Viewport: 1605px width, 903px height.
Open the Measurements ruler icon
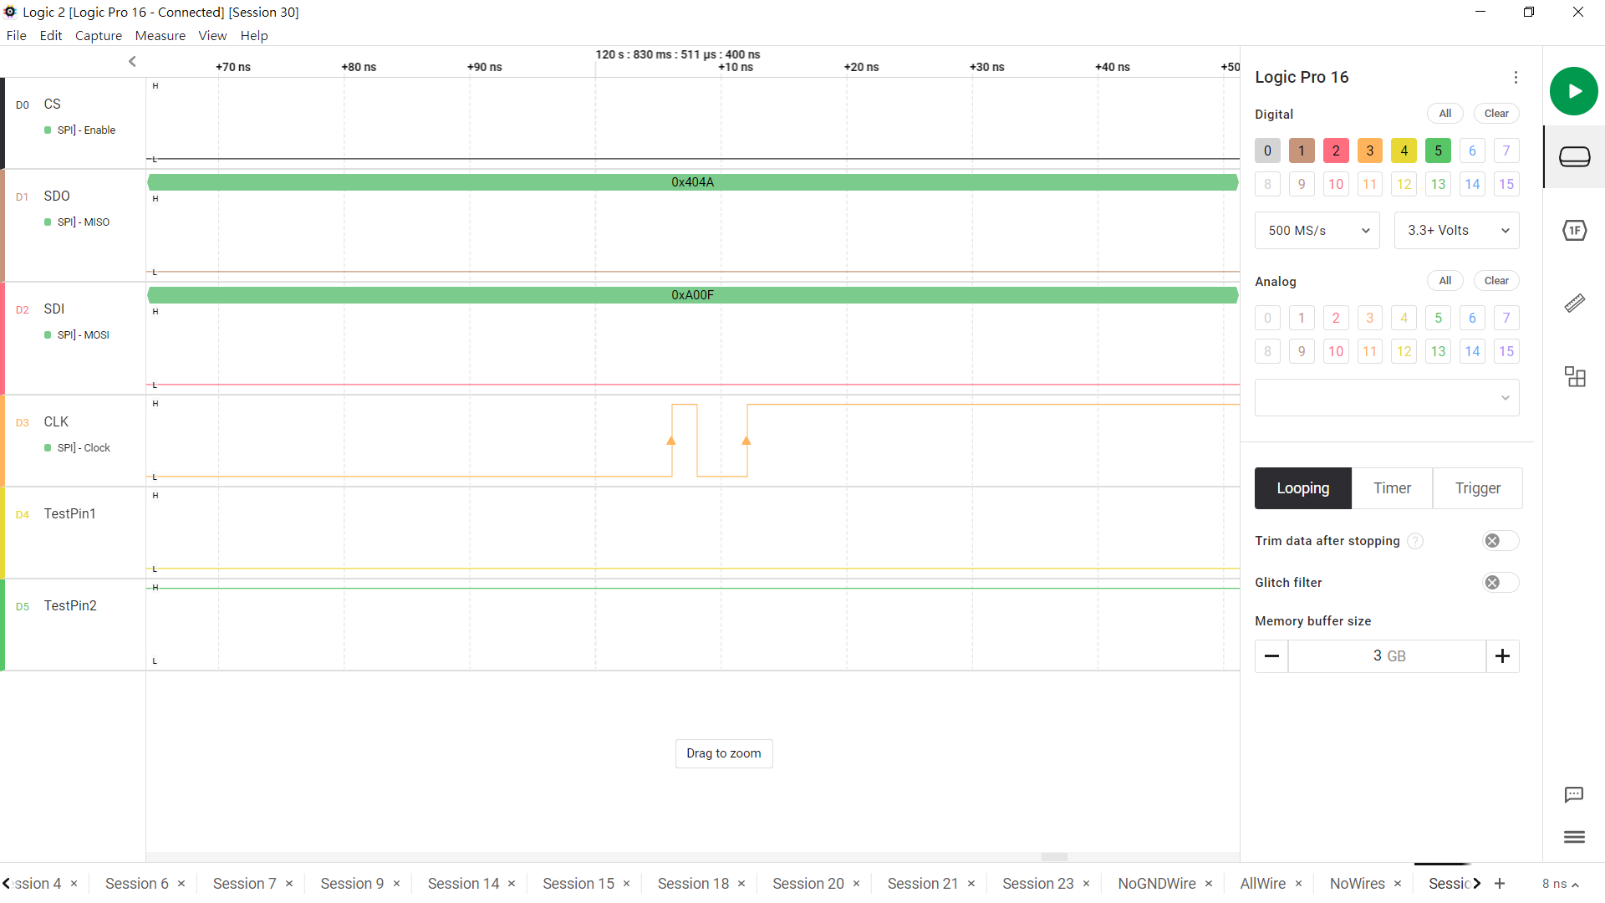tap(1574, 303)
